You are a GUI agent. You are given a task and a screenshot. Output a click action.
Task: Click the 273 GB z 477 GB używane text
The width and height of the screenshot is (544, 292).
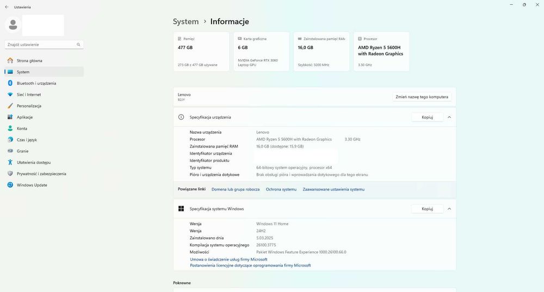pyautogui.click(x=197, y=65)
